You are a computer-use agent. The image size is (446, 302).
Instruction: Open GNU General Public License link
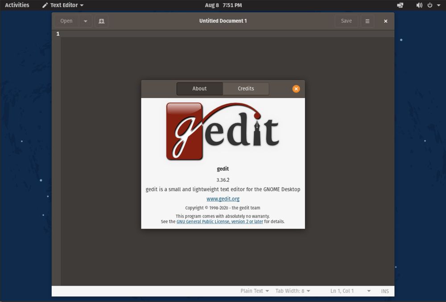[x=219, y=221]
